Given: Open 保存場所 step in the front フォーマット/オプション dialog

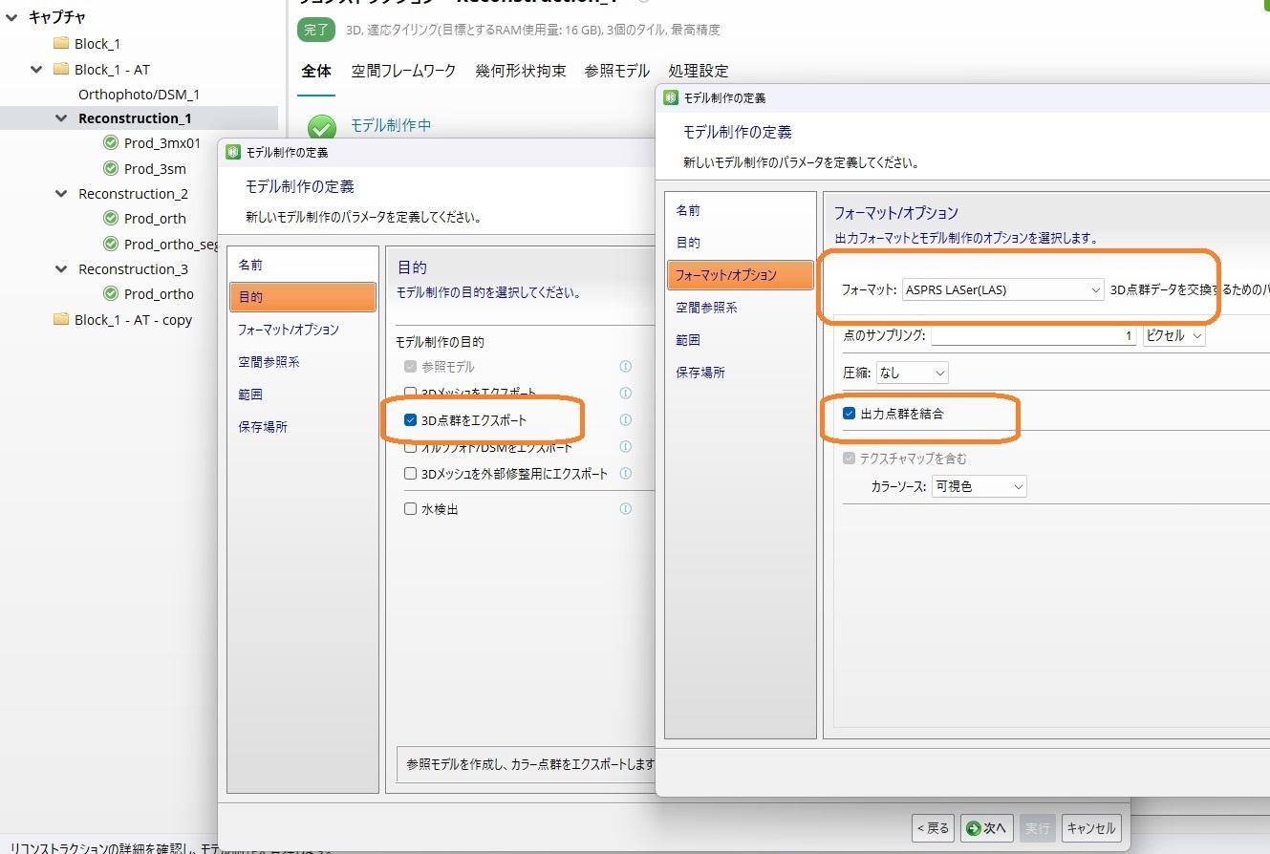Looking at the screenshot, I should pos(741,373).
